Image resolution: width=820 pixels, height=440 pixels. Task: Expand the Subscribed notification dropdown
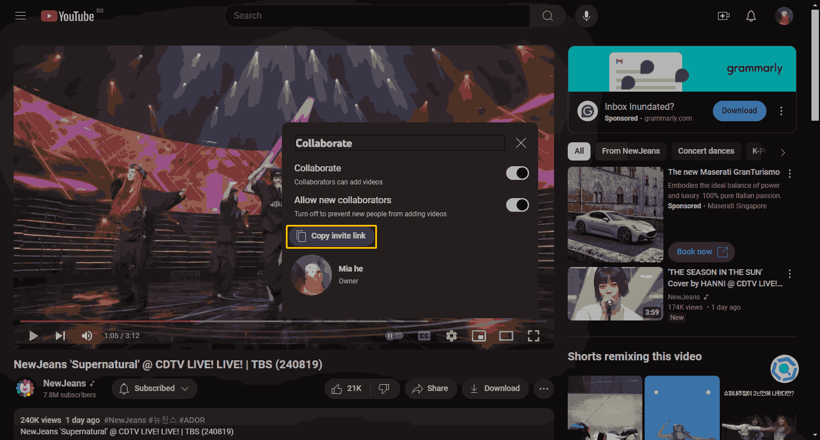coord(154,389)
